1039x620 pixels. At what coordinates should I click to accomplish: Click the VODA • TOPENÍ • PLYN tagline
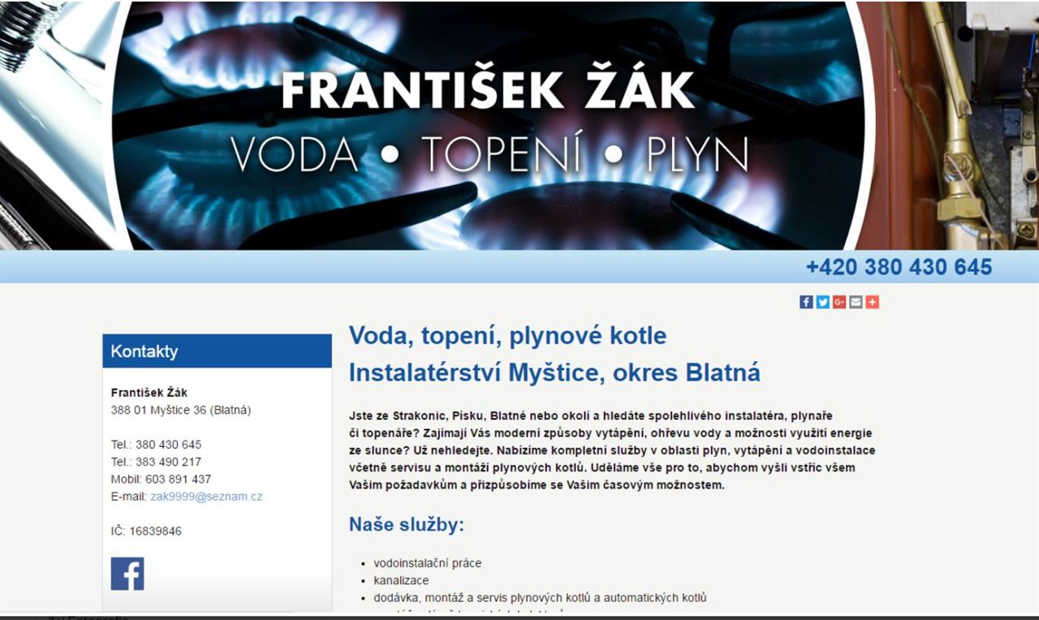tap(489, 154)
